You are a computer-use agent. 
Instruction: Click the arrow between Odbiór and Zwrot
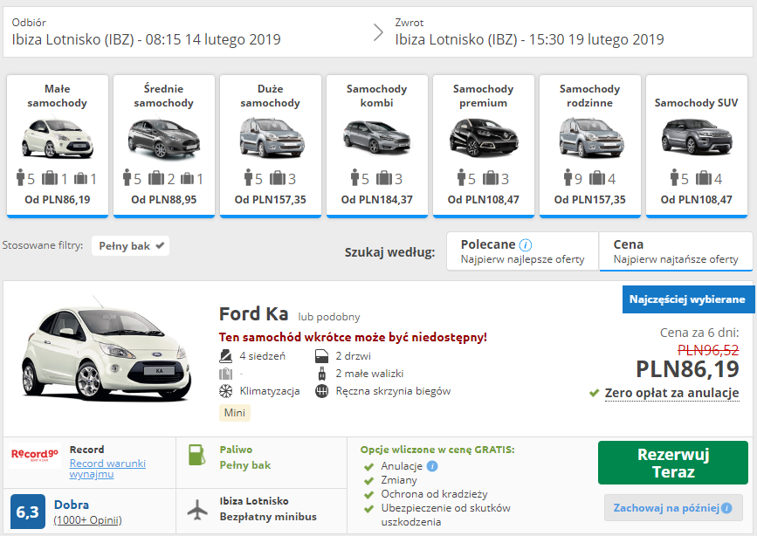click(379, 32)
